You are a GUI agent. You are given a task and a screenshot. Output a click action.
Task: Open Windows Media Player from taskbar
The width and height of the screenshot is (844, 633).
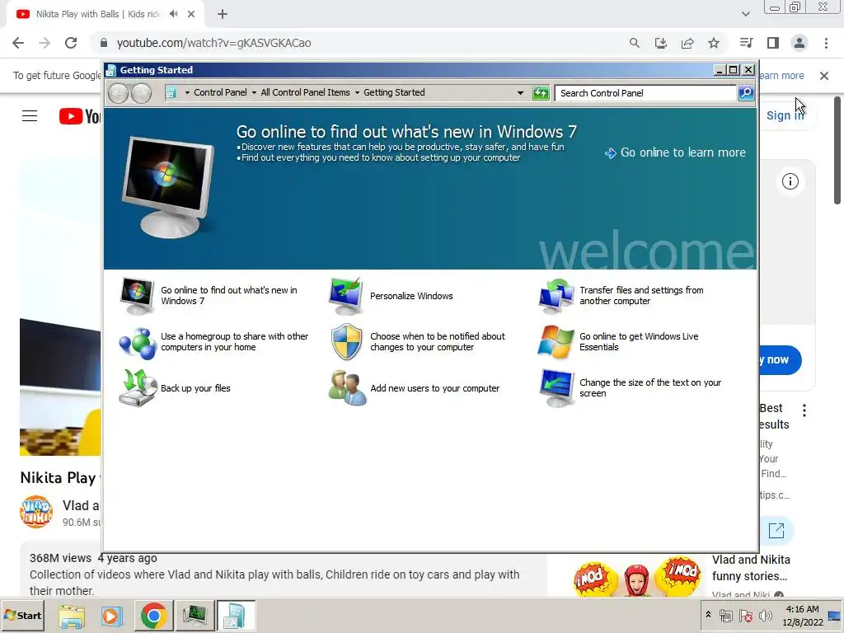(x=112, y=615)
